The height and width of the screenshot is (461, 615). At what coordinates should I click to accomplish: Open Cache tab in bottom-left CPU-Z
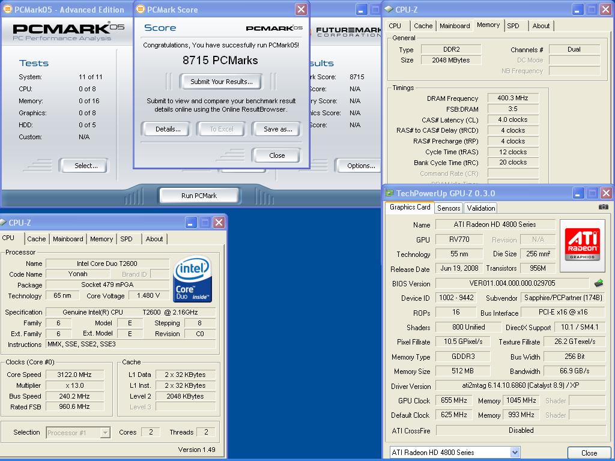click(x=37, y=239)
